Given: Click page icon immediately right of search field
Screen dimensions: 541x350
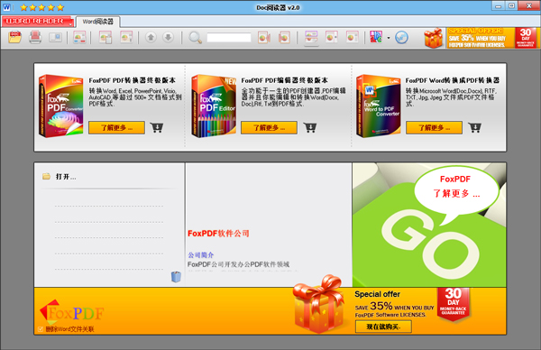Looking at the screenshot, I should coord(264,37).
